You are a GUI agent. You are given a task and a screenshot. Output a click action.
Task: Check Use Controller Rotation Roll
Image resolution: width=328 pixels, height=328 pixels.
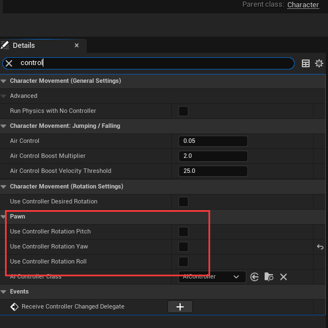183,262
